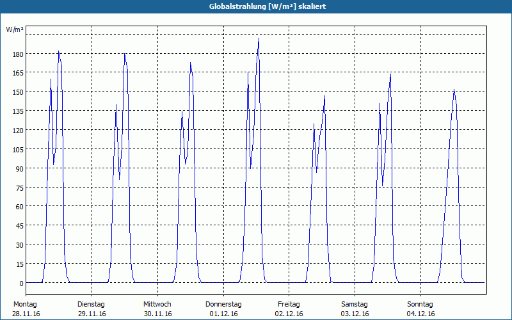Click the 30.11.16 date label
This screenshot has height=320, width=512.
pos(157,314)
